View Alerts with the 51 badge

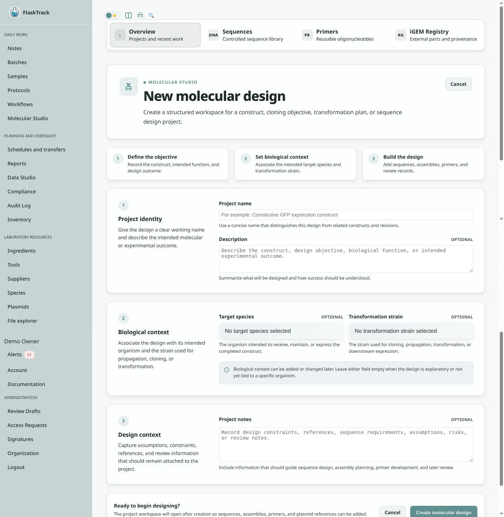click(x=21, y=354)
